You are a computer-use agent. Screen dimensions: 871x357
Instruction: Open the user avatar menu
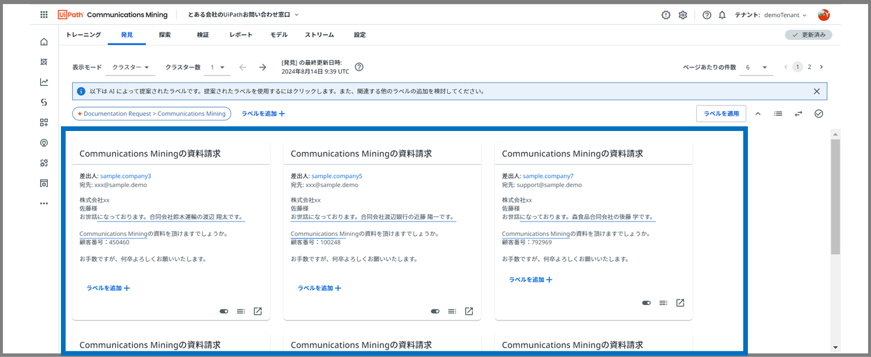coord(823,15)
